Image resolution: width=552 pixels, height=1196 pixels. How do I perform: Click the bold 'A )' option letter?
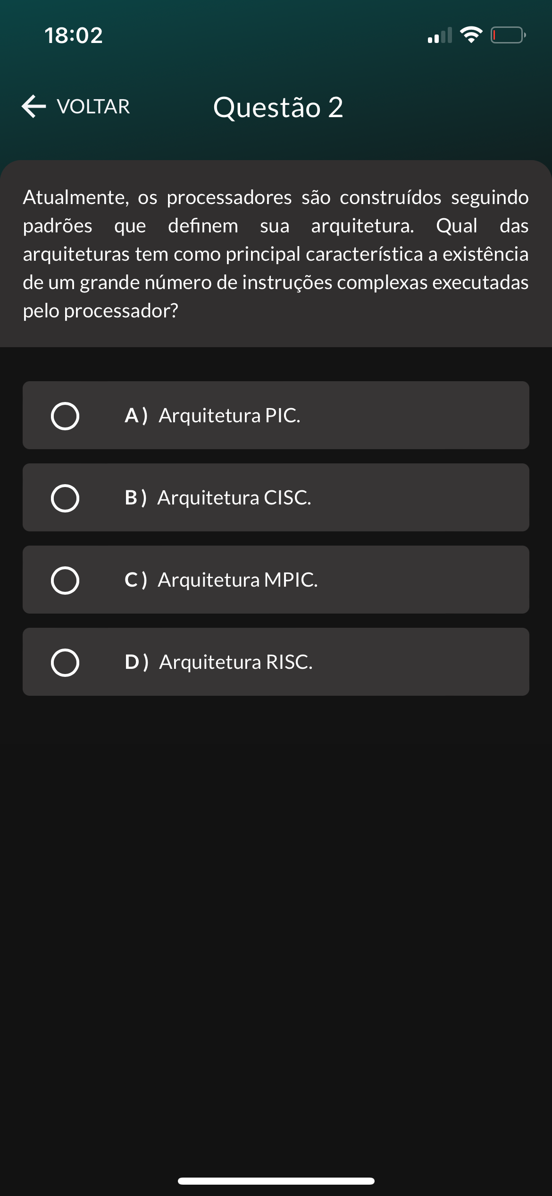[136, 416]
